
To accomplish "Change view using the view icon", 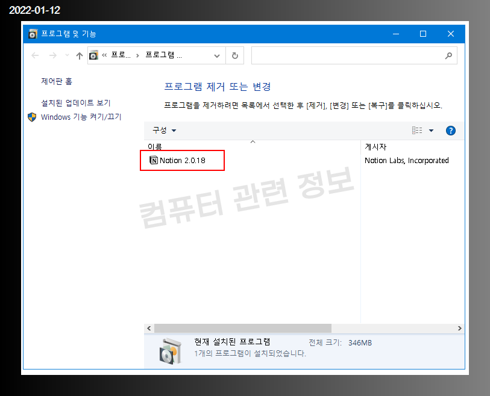I will click(417, 130).
